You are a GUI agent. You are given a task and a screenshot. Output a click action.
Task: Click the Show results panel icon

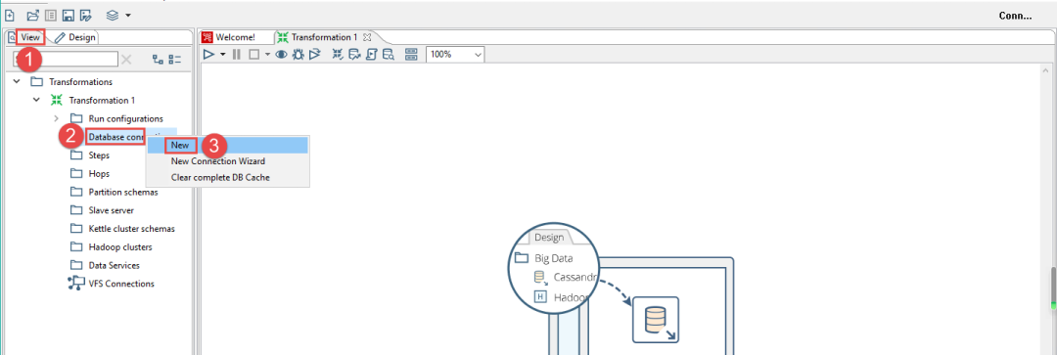411,55
